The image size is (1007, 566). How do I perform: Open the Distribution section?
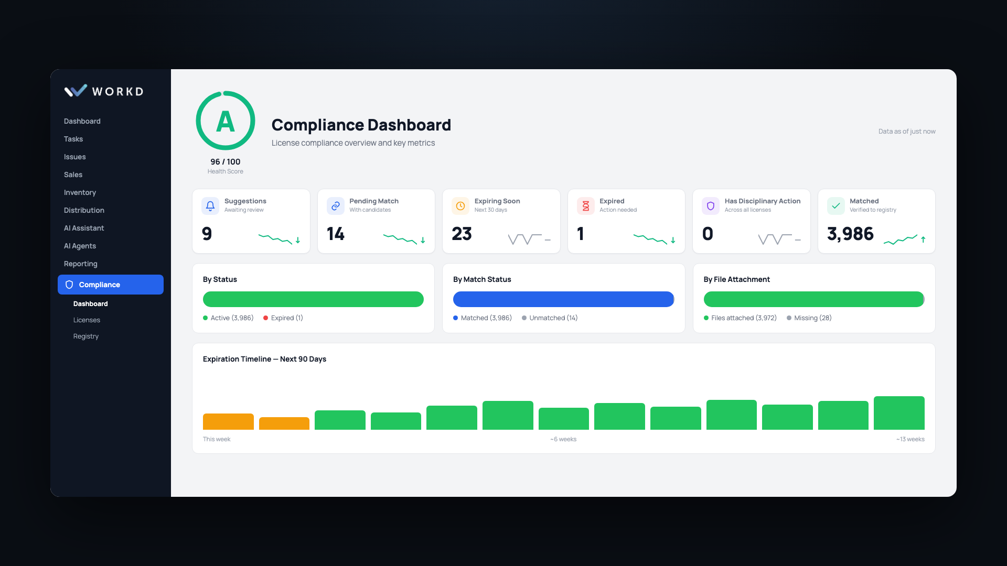[x=84, y=210]
